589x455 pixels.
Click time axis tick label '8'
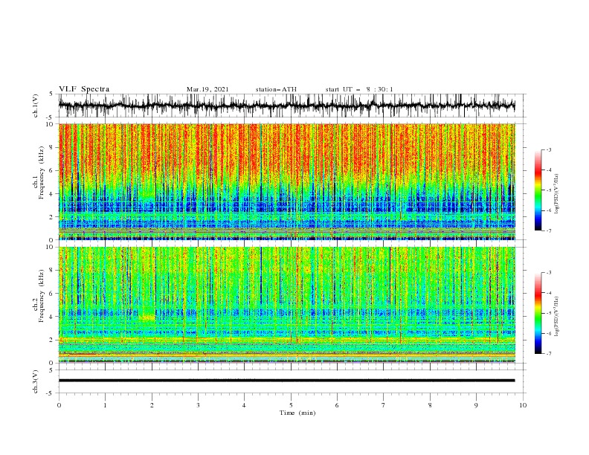click(430, 405)
